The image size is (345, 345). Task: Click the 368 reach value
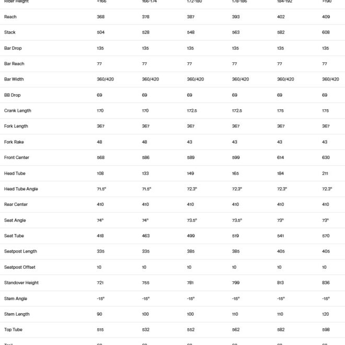101,17
